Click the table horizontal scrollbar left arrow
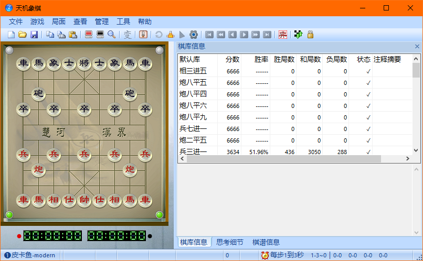The image size is (423, 261). (182, 159)
